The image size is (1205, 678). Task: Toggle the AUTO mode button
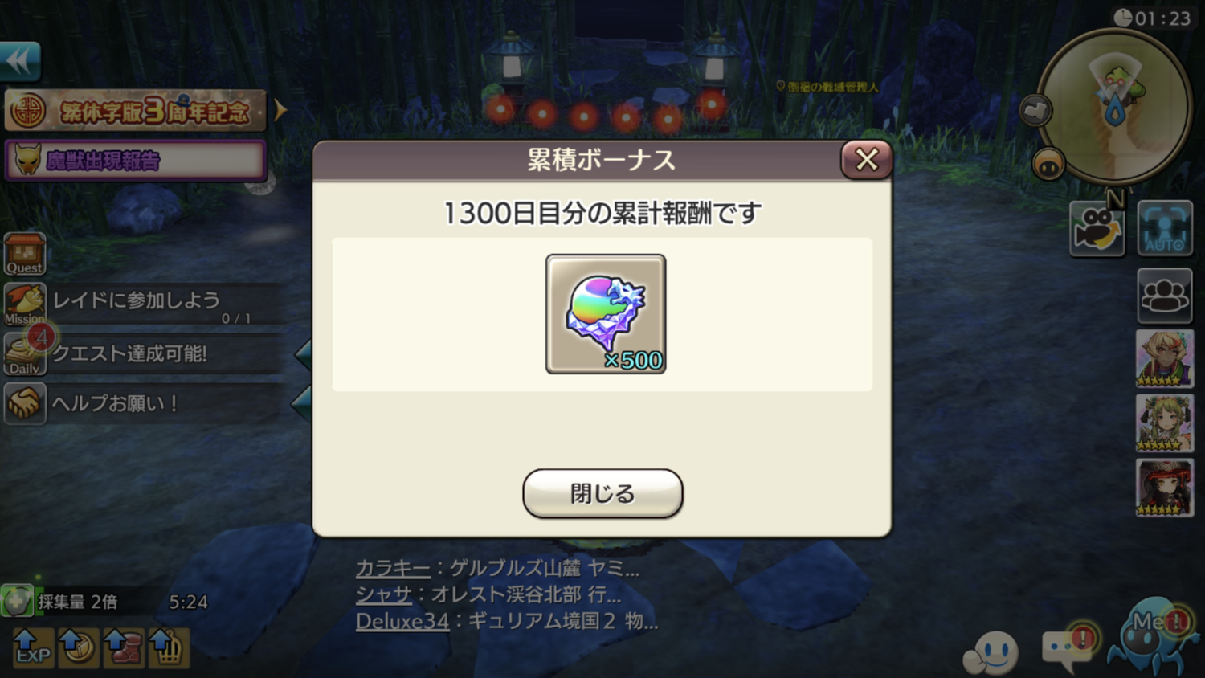coord(1165,229)
